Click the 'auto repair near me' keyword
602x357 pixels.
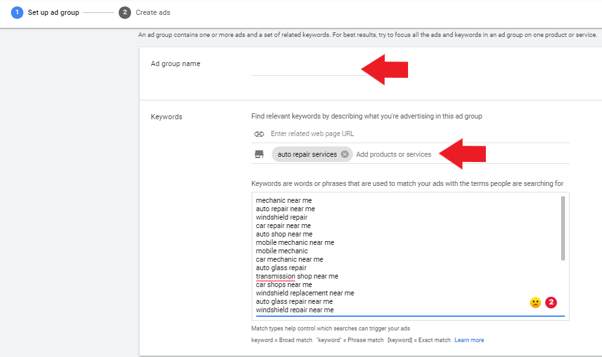[285, 209]
